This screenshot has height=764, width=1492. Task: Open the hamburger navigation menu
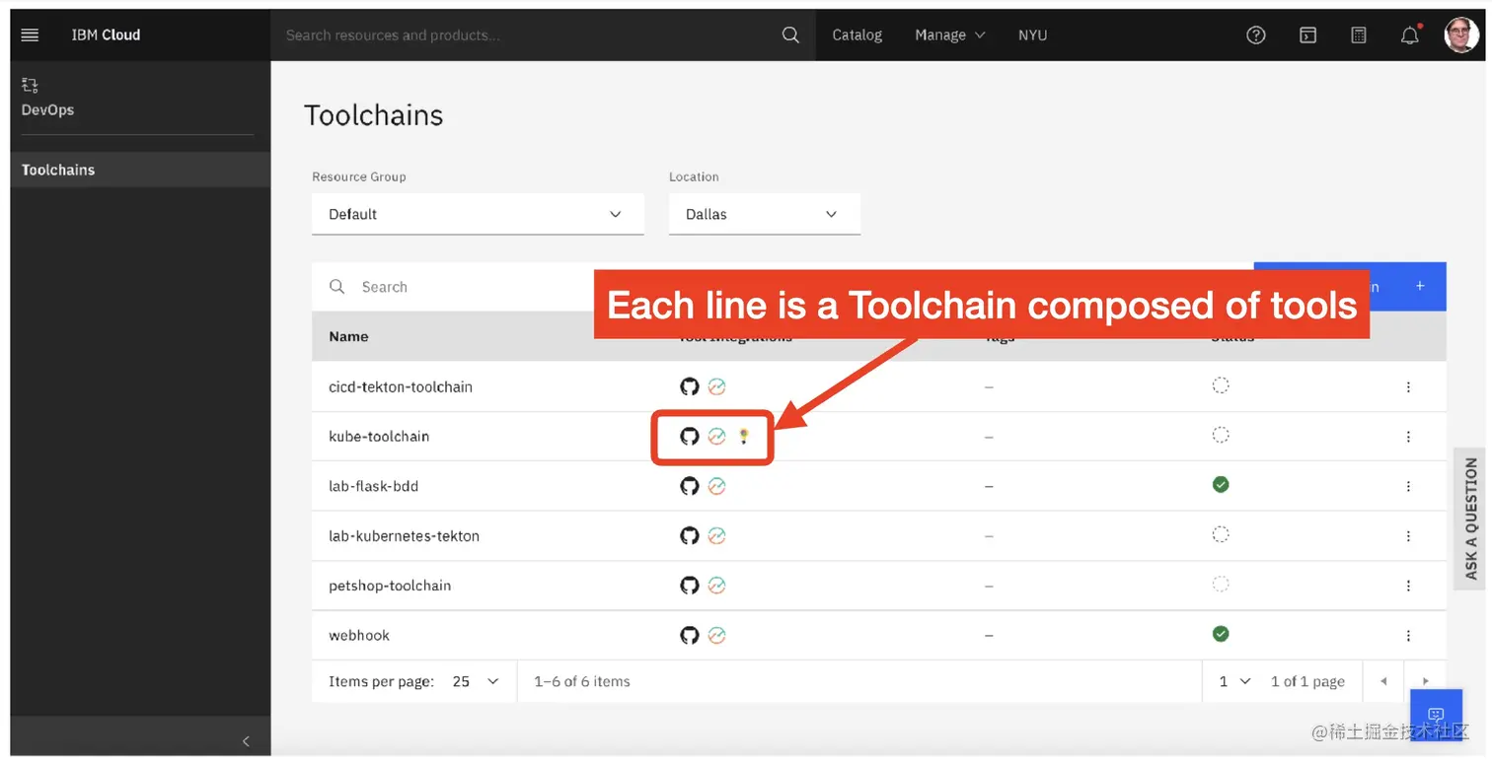[30, 35]
